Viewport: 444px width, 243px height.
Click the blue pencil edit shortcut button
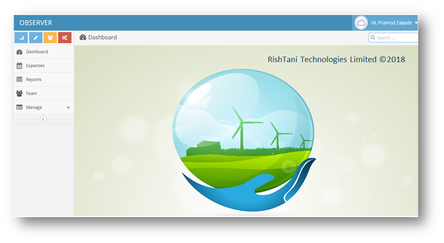point(35,37)
